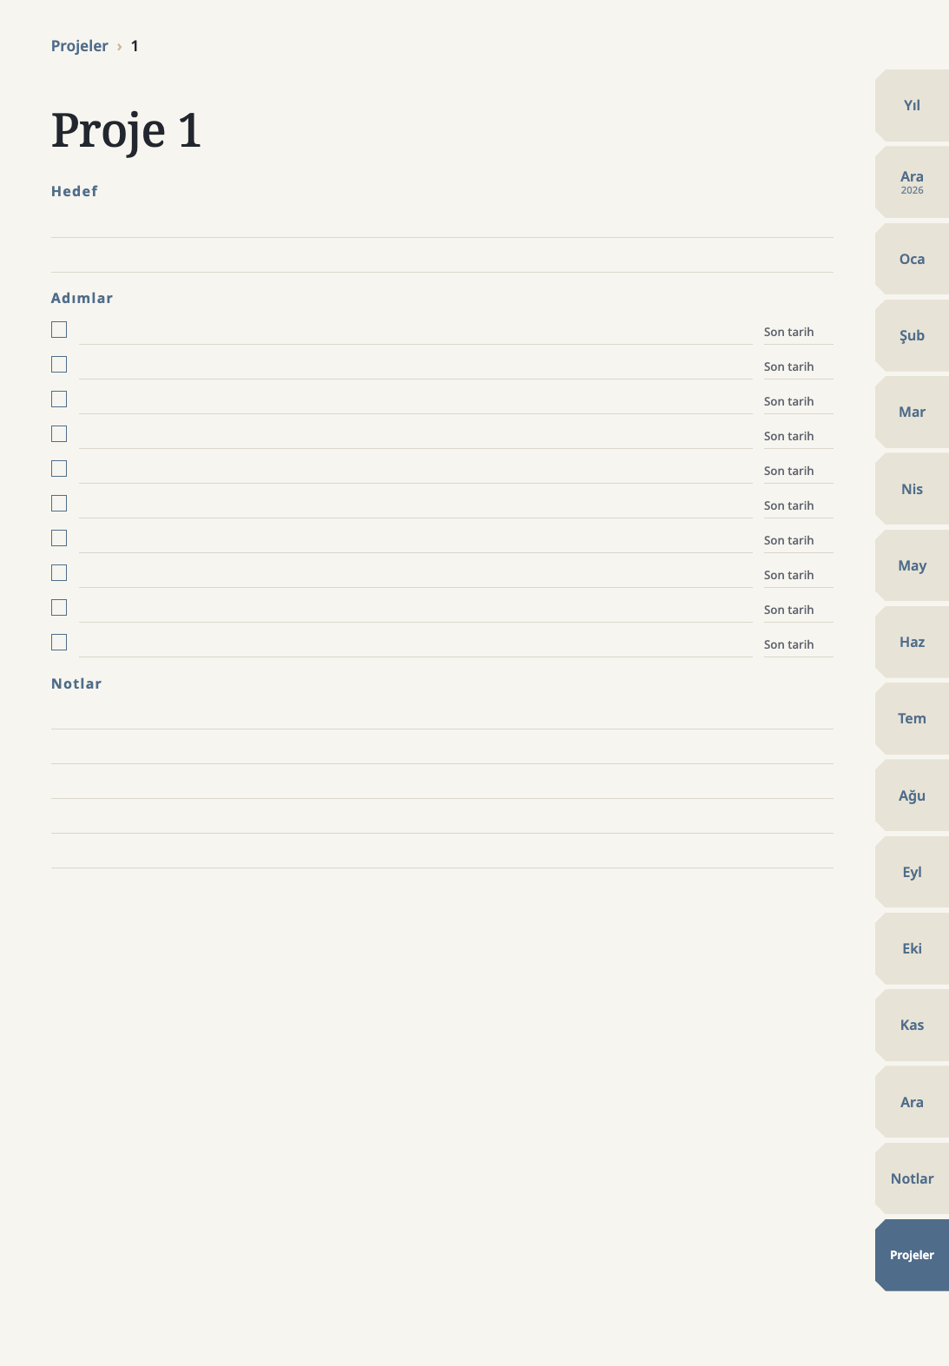Toggle the fourth step checkbox under Adımlar
Screen dimensions: 949x1366
click(59, 434)
